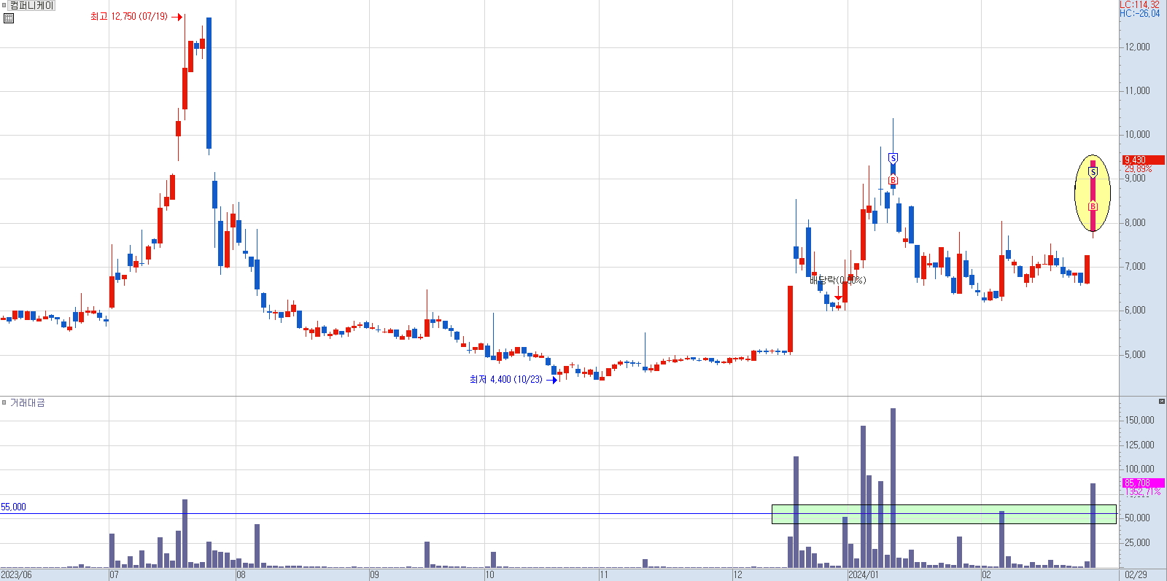
Task: Click the S sell marker on the January 2024 candle
Action: (x=893, y=158)
